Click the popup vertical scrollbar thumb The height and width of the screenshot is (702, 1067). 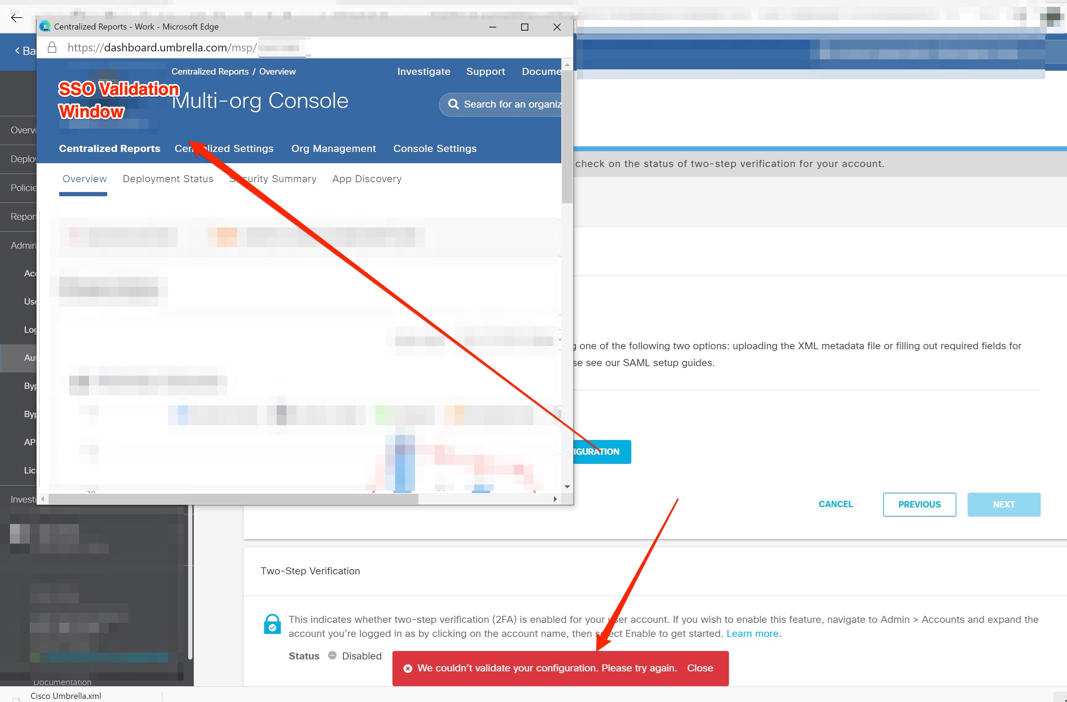pyautogui.click(x=567, y=137)
